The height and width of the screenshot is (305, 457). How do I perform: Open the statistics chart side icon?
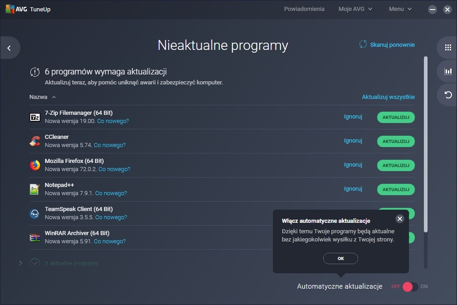pos(448,71)
